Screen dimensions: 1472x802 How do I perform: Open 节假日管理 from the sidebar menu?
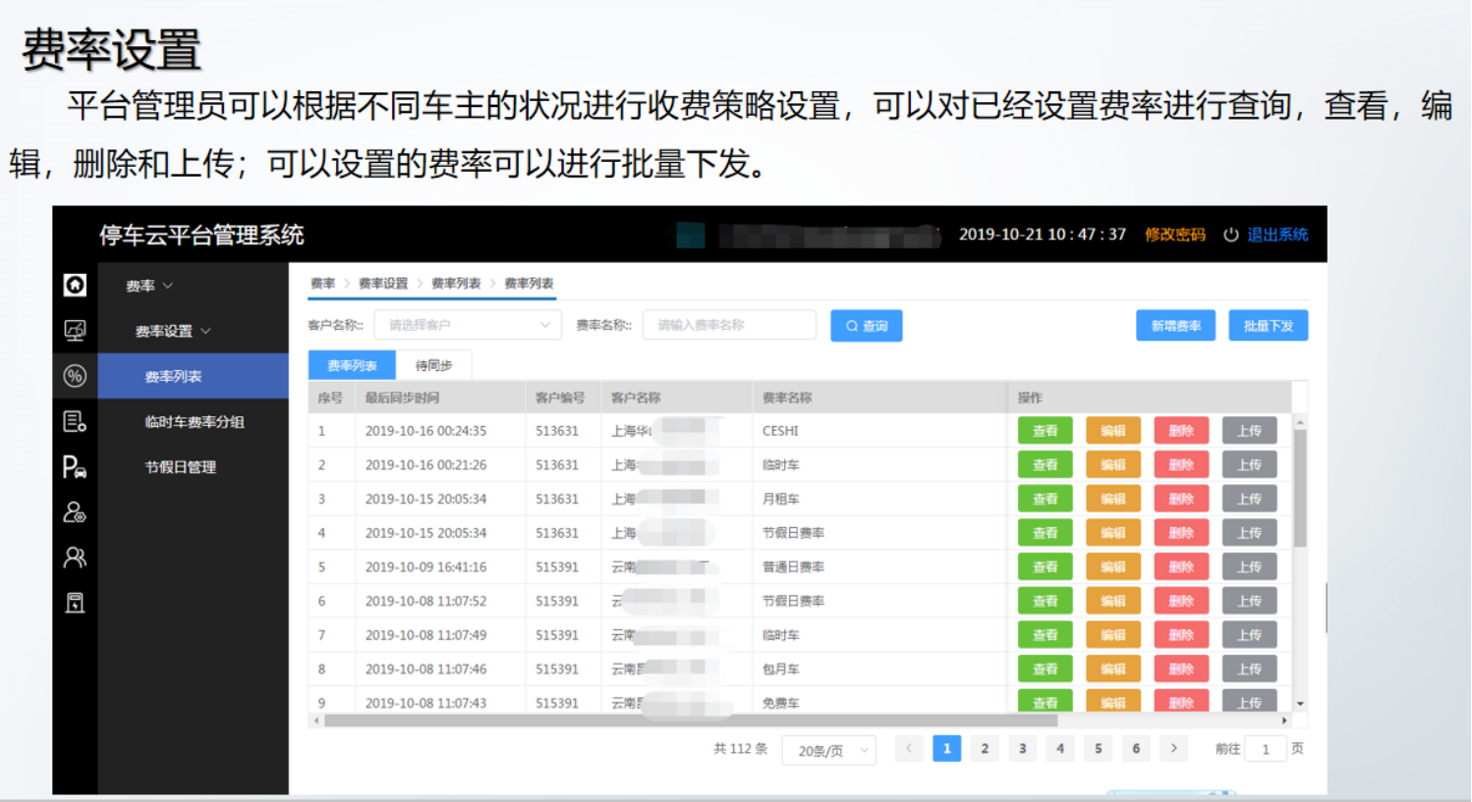(181, 467)
